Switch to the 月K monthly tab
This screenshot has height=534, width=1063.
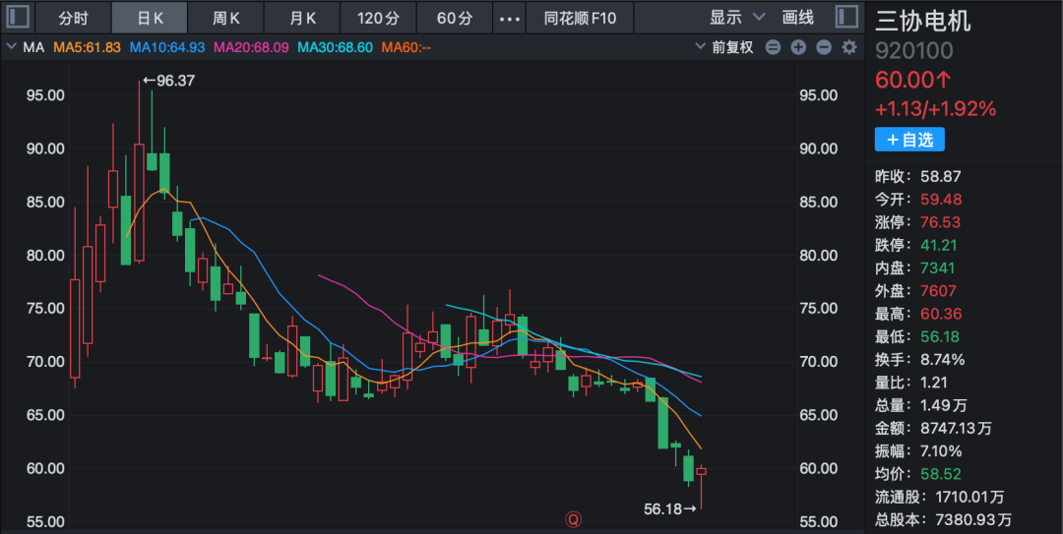tap(302, 18)
